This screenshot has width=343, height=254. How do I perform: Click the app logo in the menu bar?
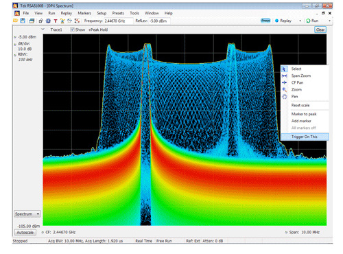click(17, 13)
